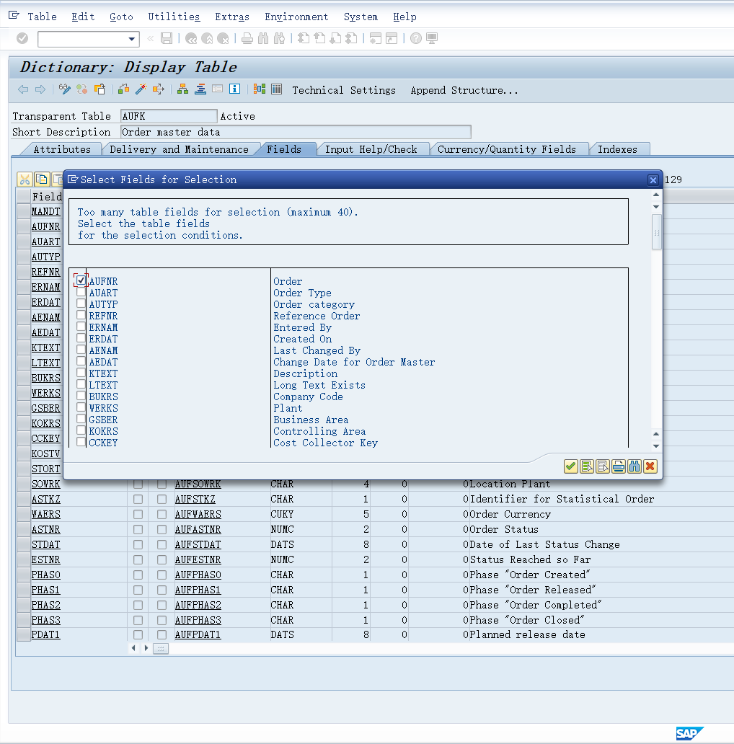Open the Utilities menu
The height and width of the screenshot is (744, 734).
coord(174,17)
